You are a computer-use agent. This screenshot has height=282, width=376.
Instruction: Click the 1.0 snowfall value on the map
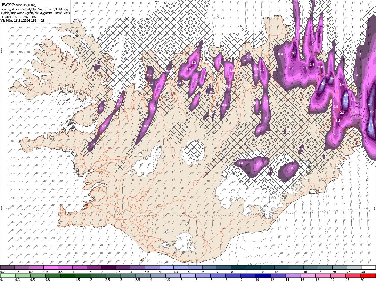(219, 63)
